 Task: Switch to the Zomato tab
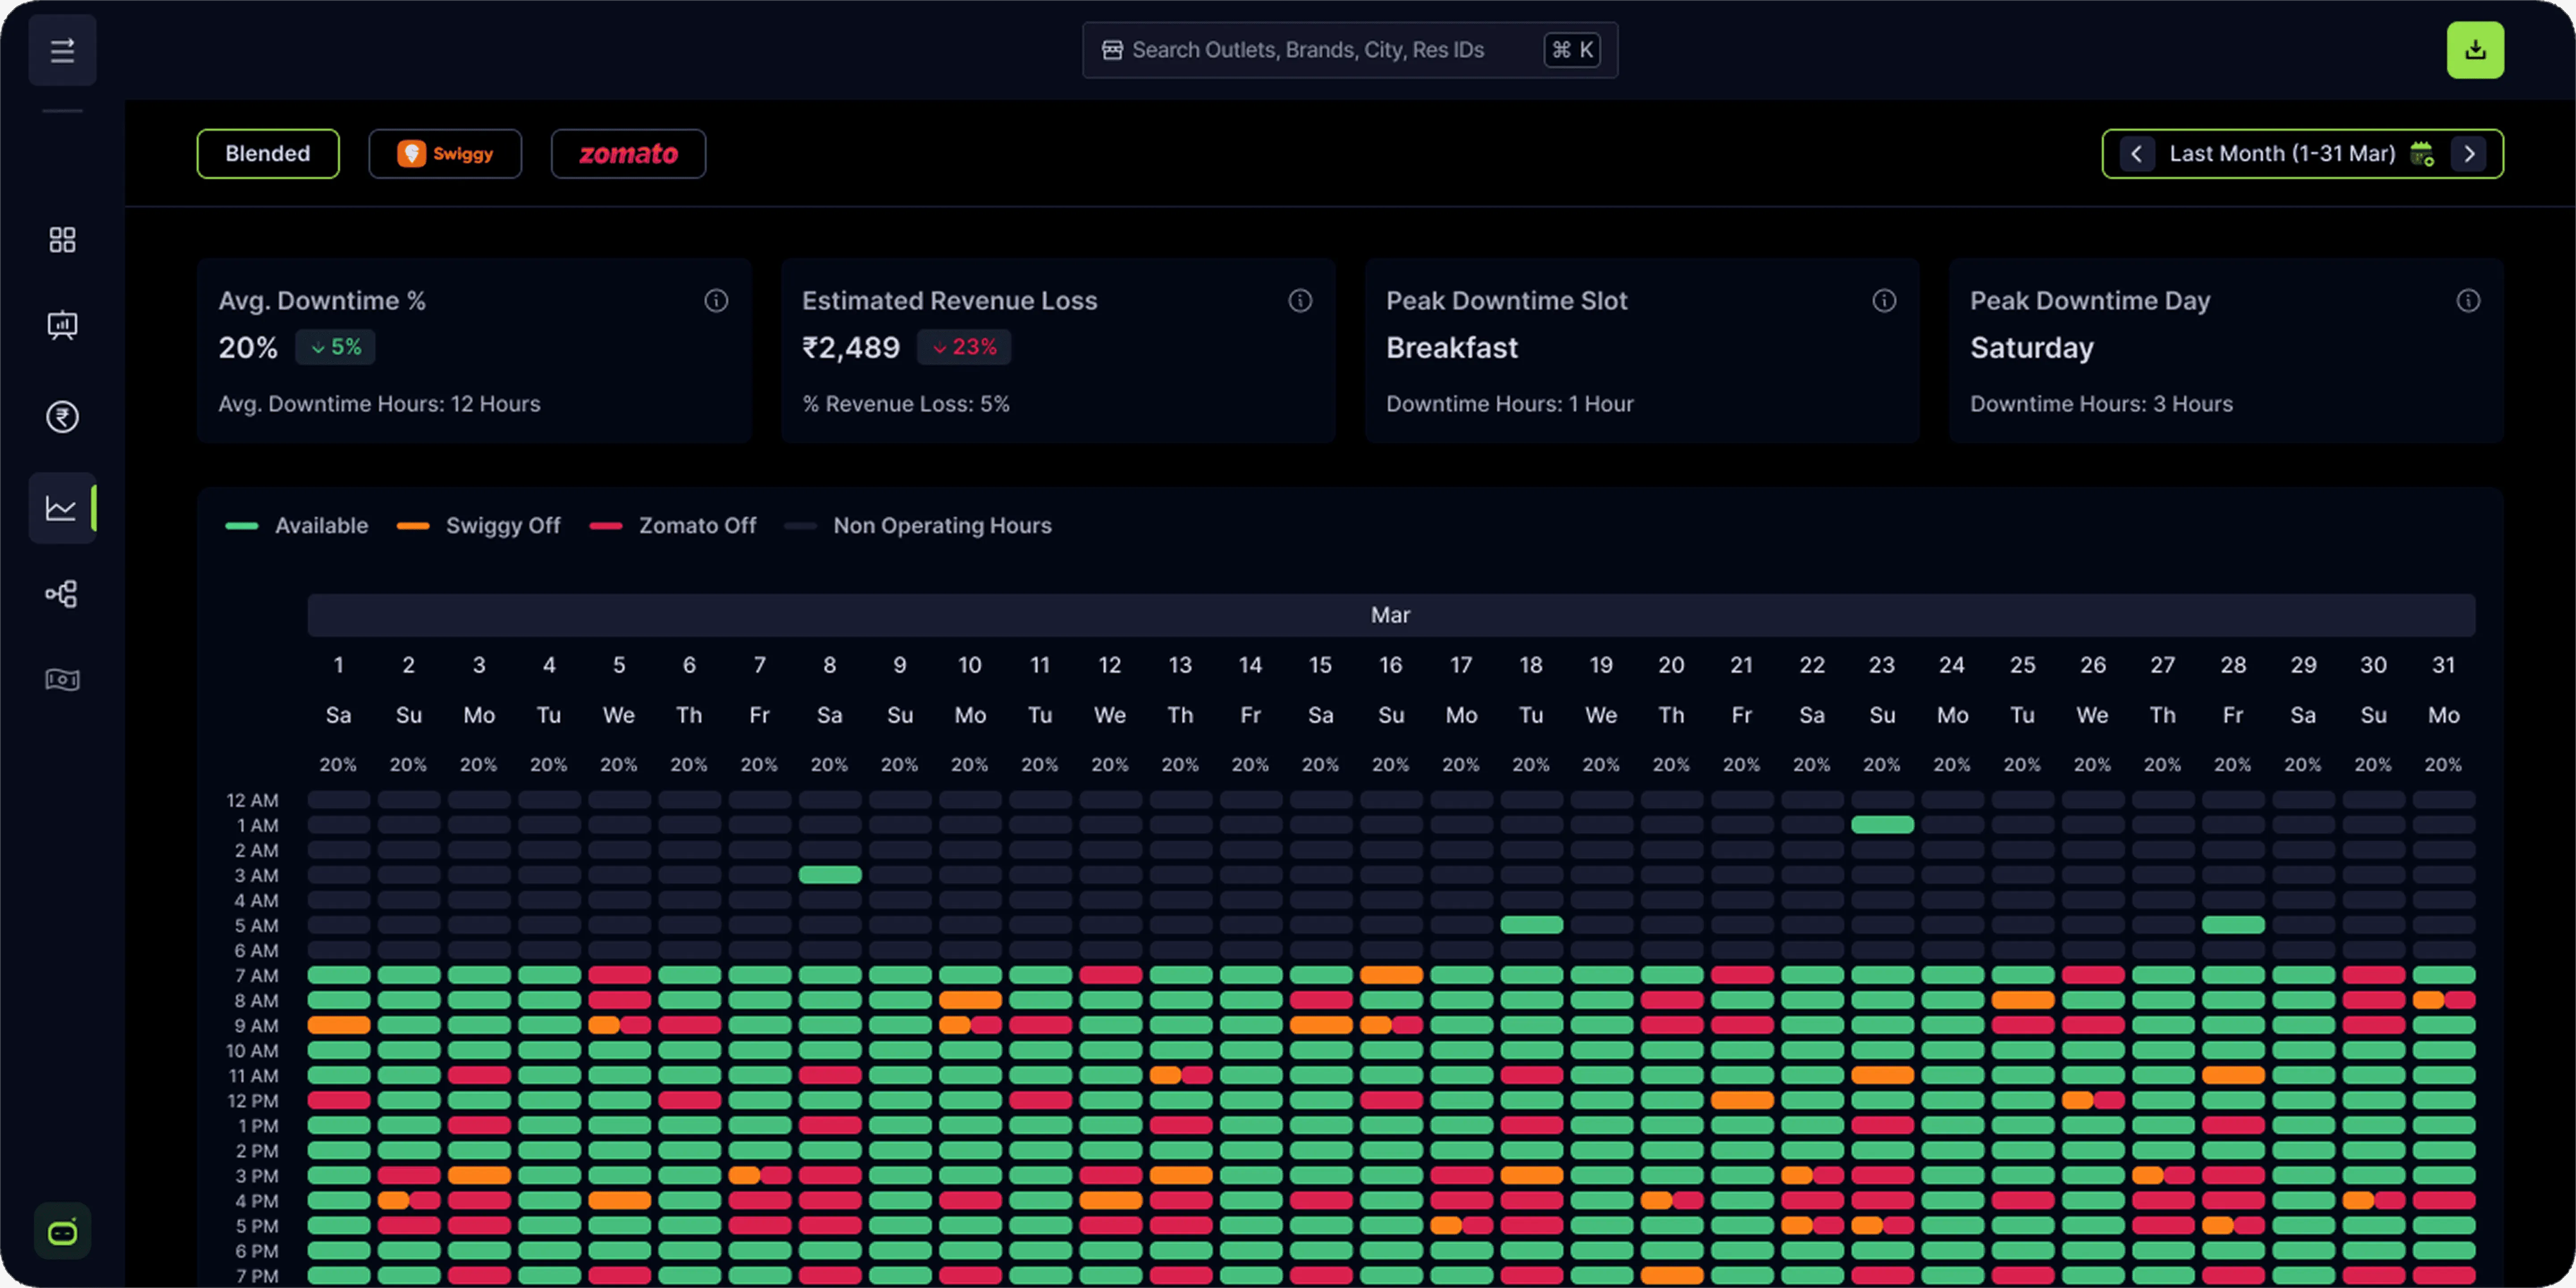coord(628,154)
